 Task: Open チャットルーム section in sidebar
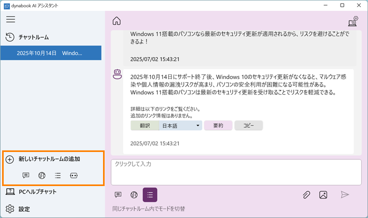(34, 37)
